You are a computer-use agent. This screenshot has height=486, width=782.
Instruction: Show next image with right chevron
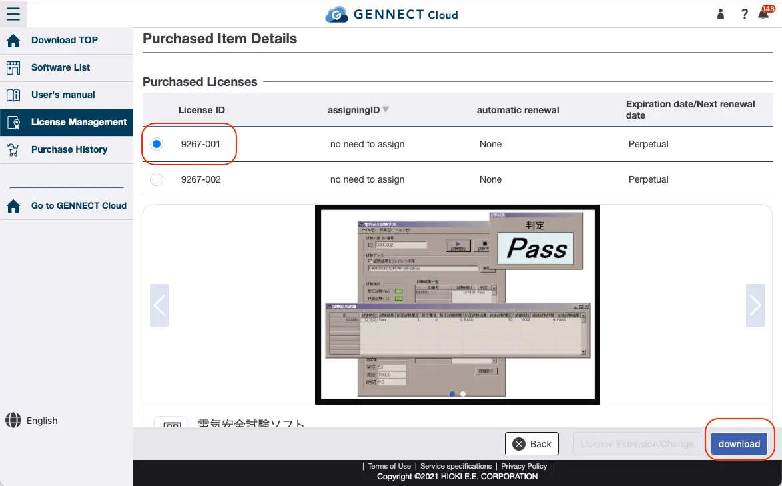click(755, 305)
